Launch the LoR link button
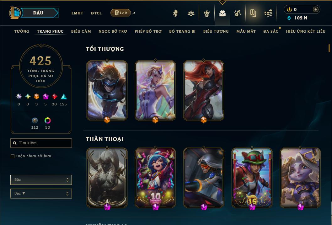Viewport: 332px width, 225px height. click(x=120, y=13)
